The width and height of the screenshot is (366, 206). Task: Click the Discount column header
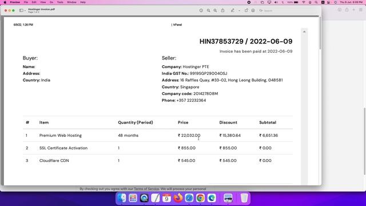click(228, 122)
